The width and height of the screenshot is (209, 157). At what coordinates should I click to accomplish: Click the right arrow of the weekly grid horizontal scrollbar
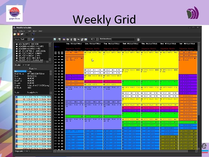[196, 151]
